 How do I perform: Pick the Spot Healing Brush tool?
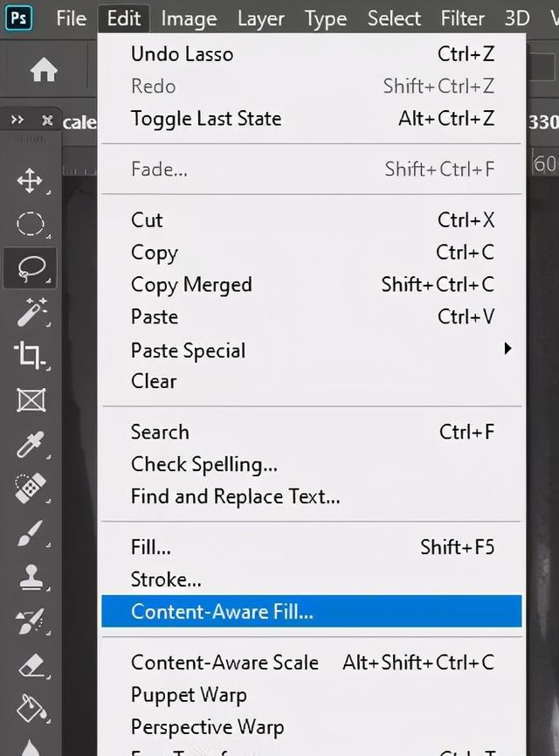pyautogui.click(x=31, y=488)
